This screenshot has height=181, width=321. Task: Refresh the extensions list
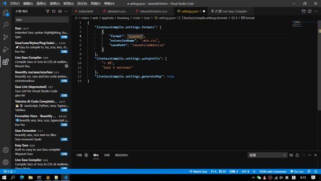[x=54, y=11]
